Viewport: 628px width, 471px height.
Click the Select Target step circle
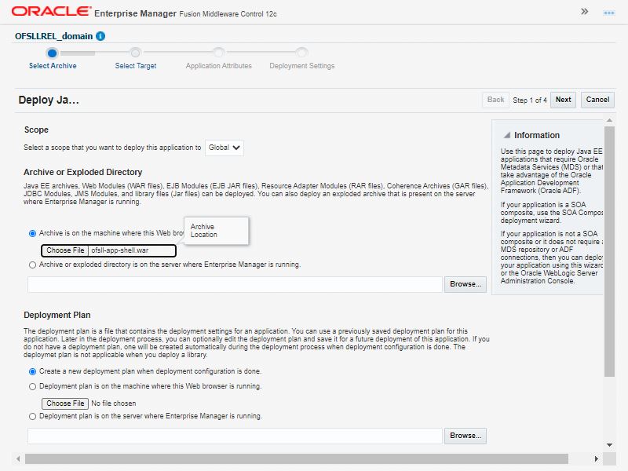click(x=135, y=53)
